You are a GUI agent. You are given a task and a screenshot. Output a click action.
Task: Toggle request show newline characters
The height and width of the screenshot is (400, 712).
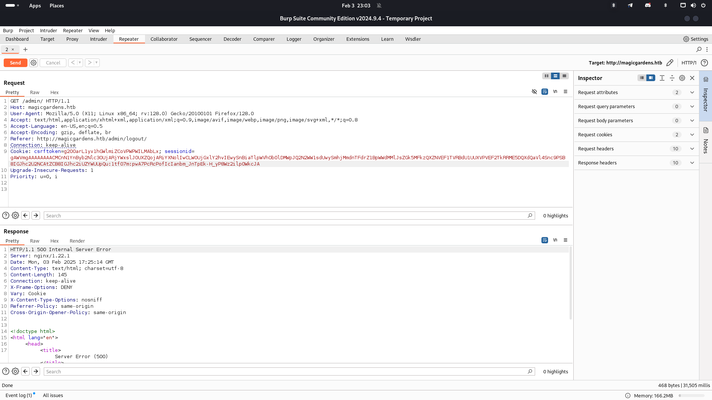(555, 91)
